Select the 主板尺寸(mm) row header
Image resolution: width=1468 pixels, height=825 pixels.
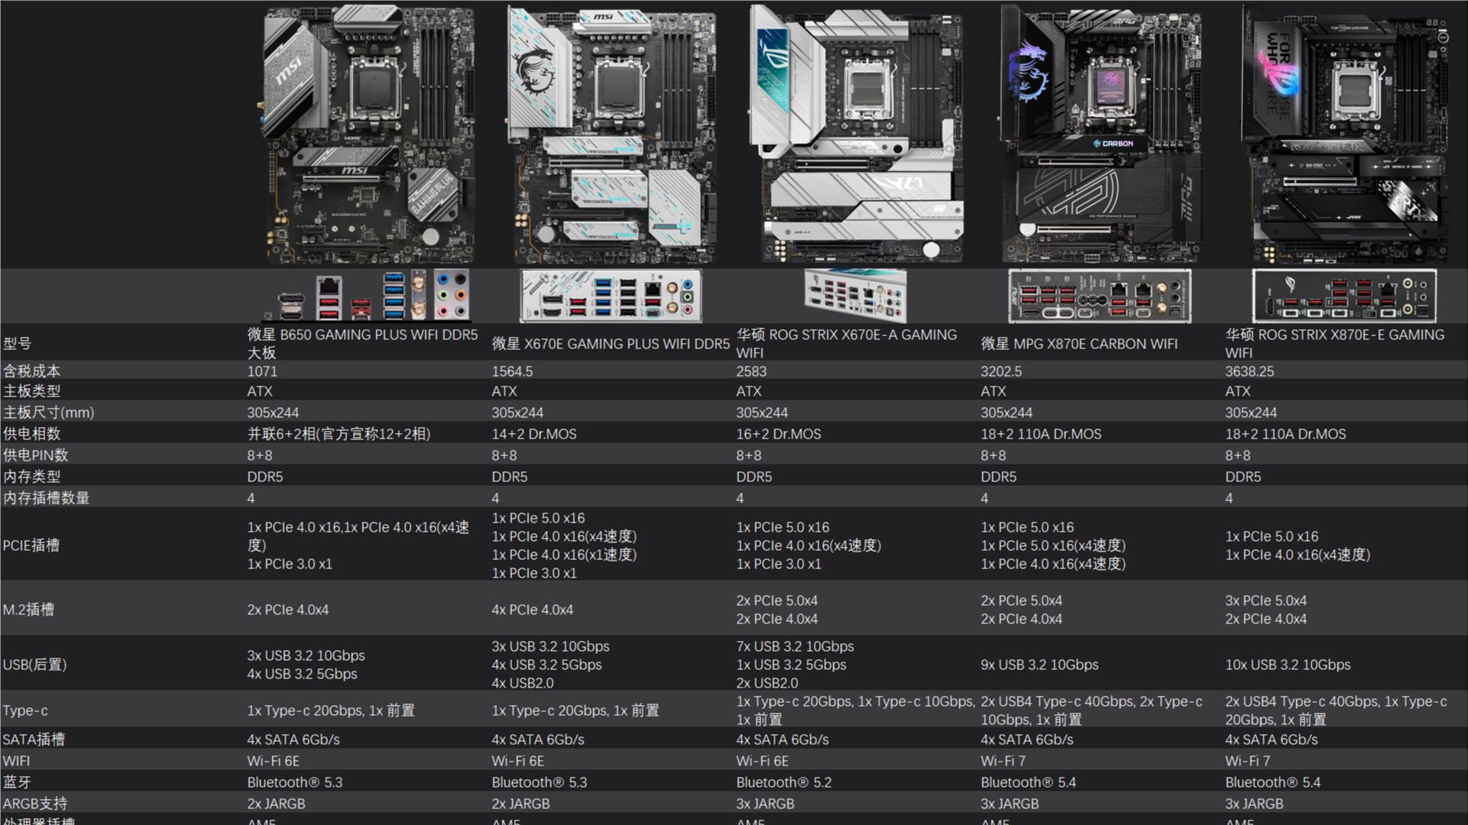48,412
